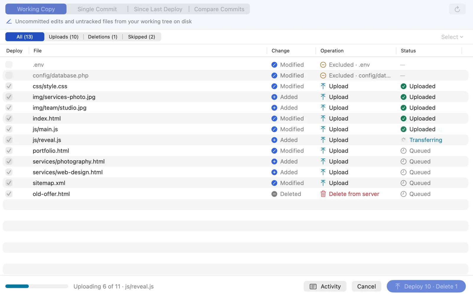Click 'Delete from server' operation text

pos(354,194)
